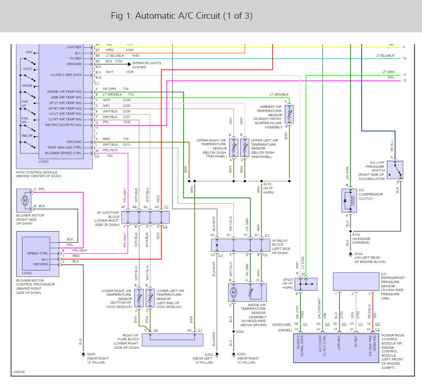Click the LT GRN/BLK 735 wire label

tap(118, 95)
